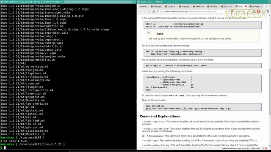Switch to the libraw tab

(x=144, y=6)
